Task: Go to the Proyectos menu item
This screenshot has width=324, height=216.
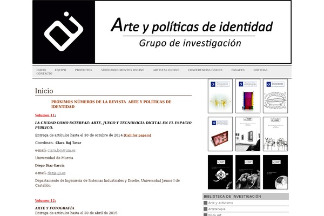Action: pyautogui.click(x=84, y=70)
